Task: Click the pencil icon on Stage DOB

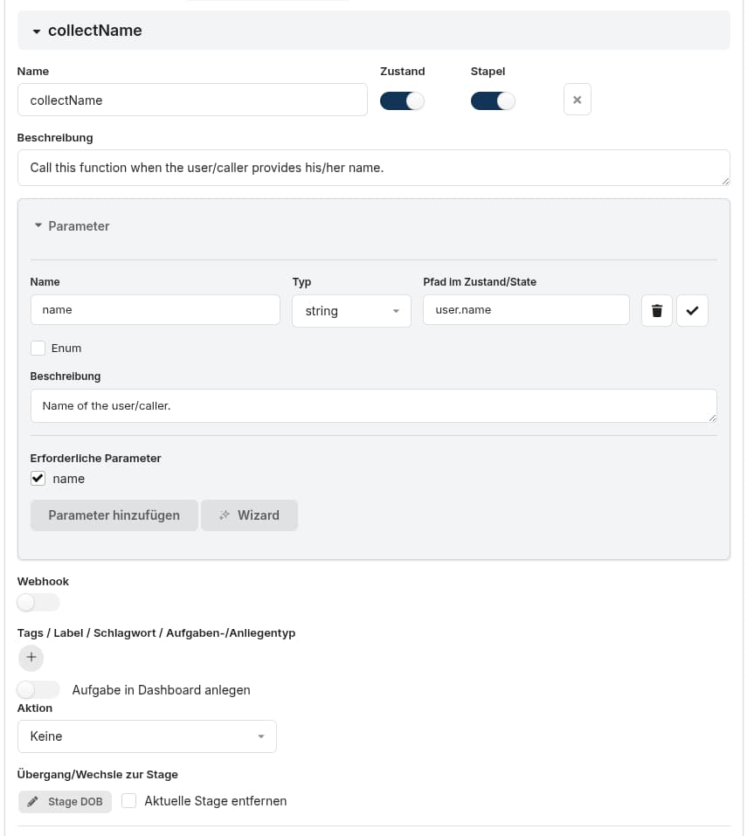Action: point(33,802)
